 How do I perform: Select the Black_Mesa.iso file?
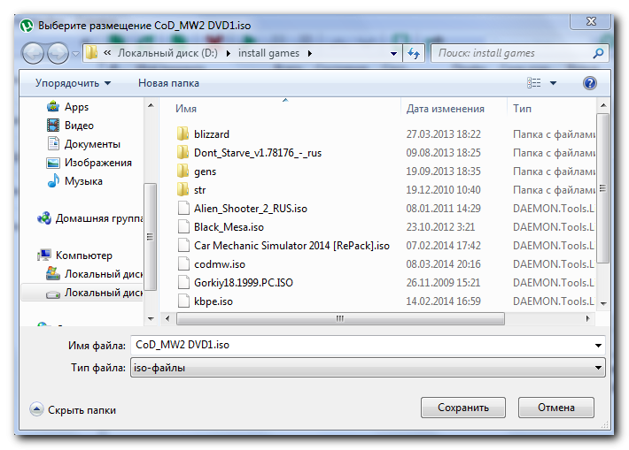click(x=229, y=227)
